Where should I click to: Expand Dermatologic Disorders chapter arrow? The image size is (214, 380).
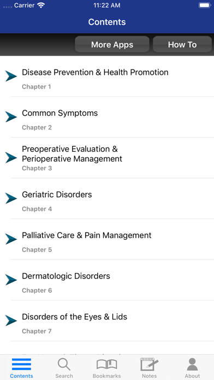point(11,280)
